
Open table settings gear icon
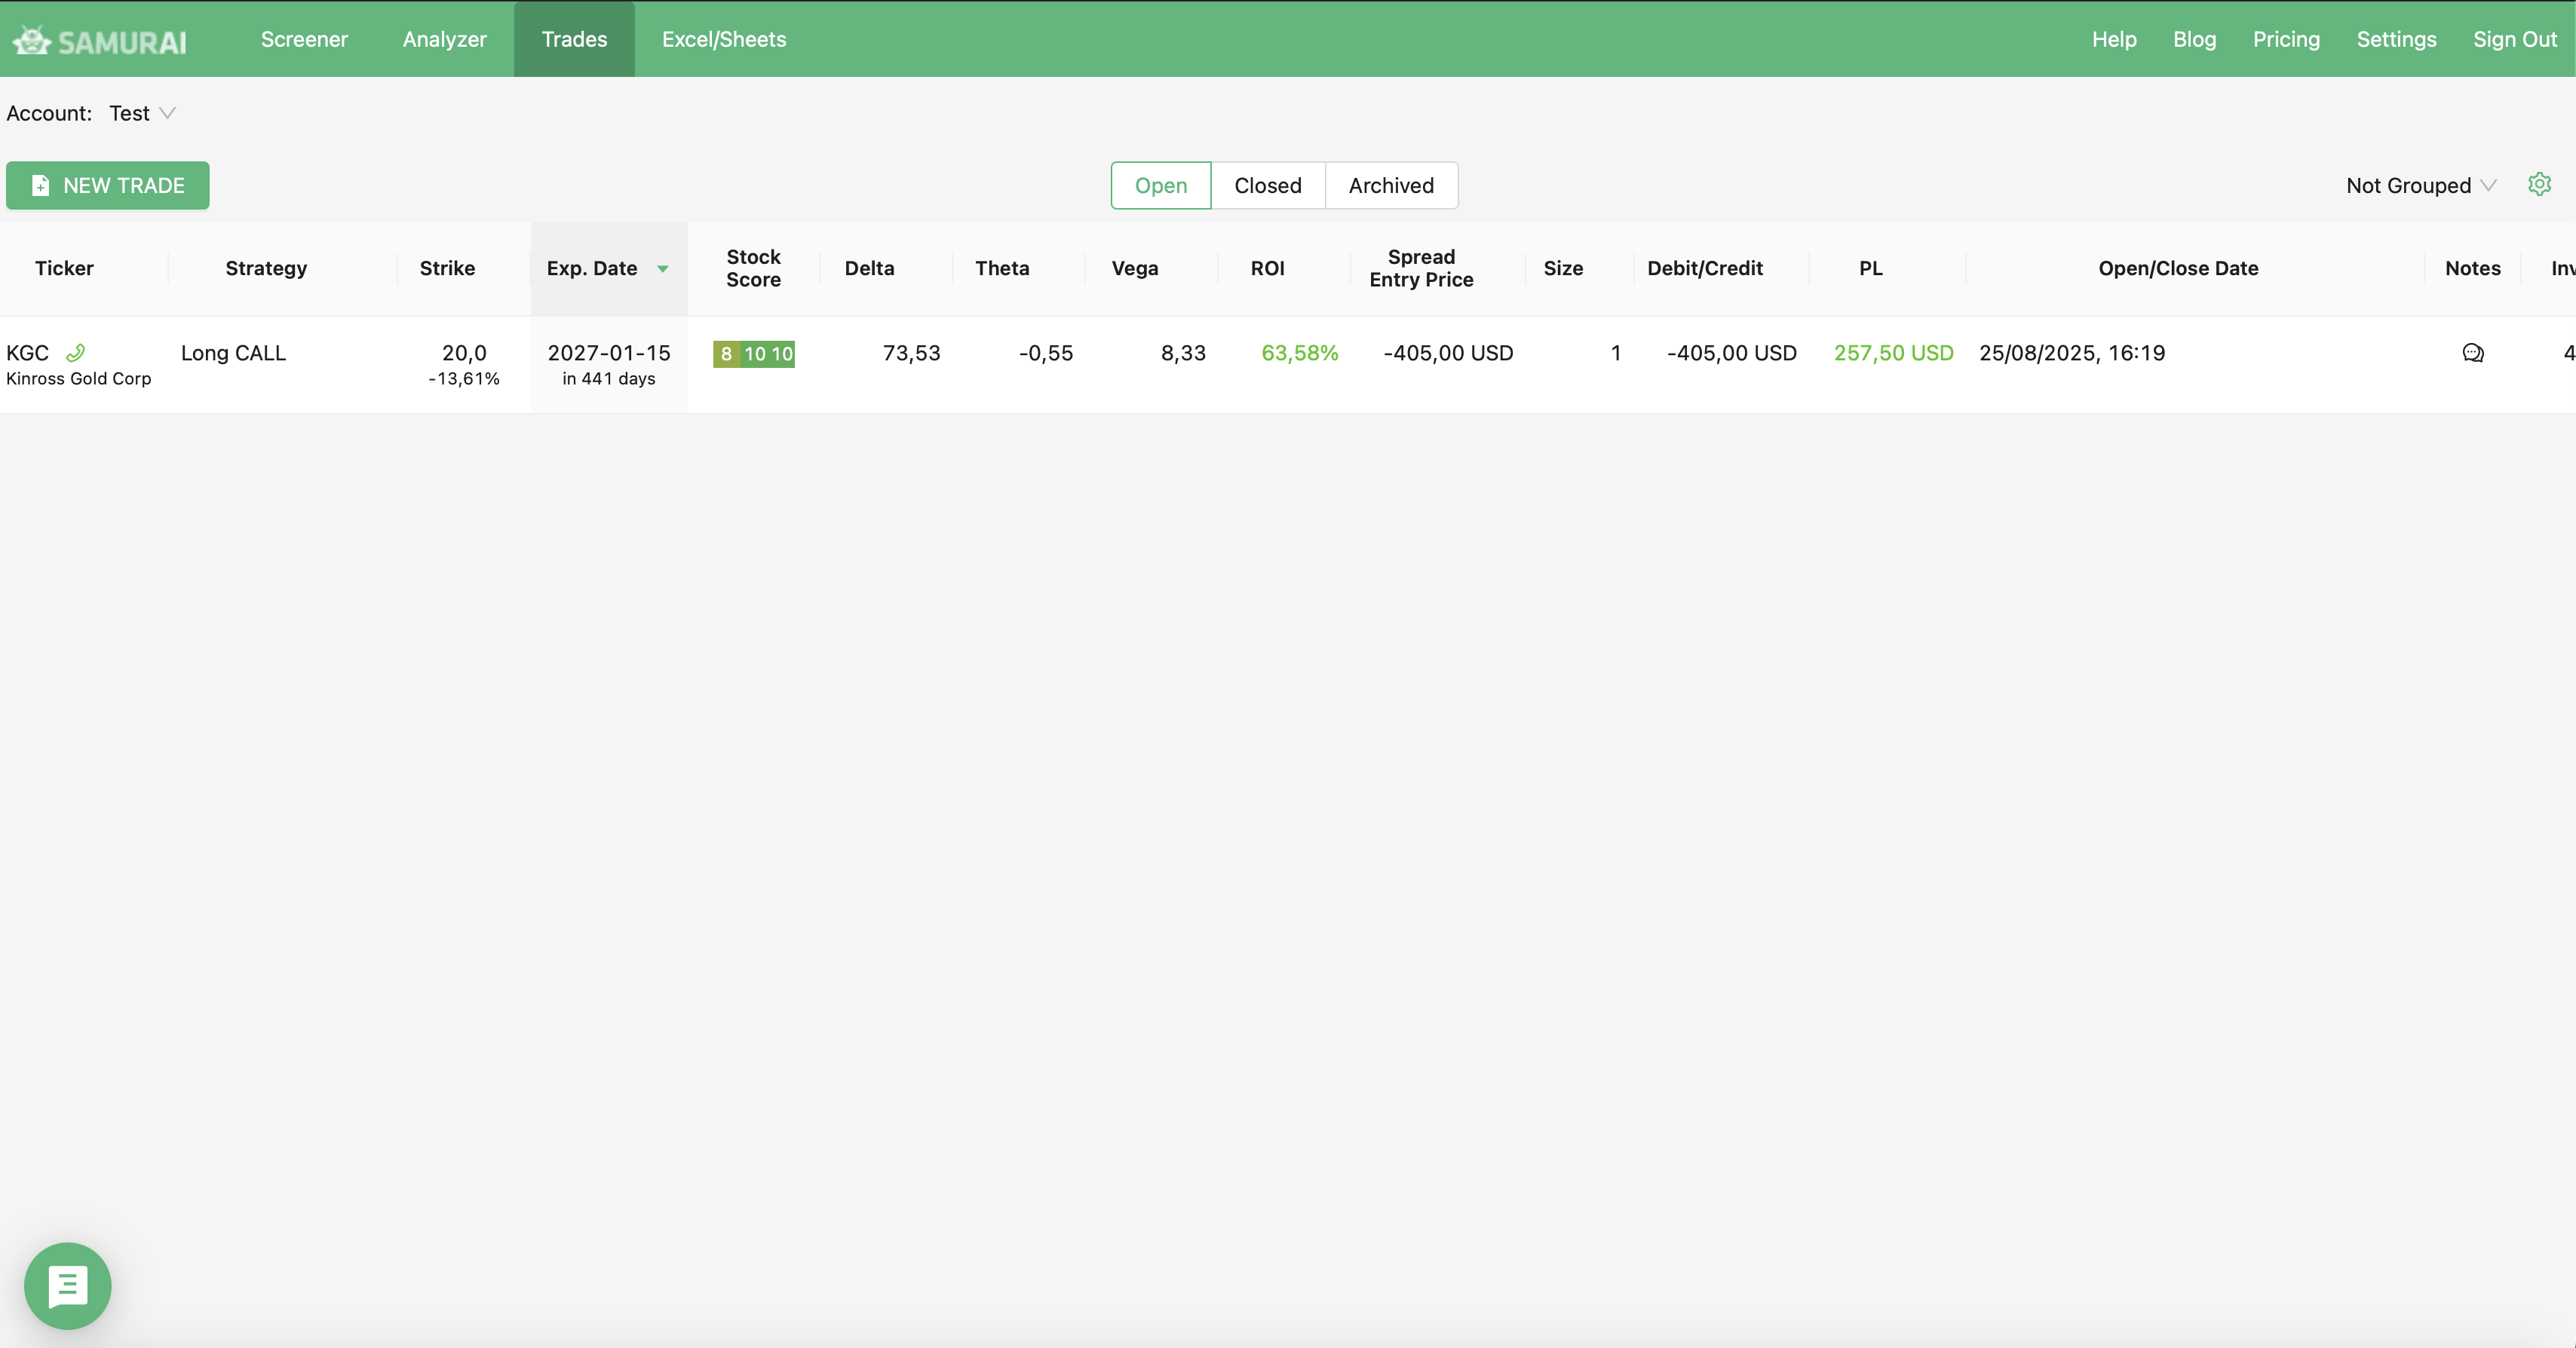pyautogui.click(x=2539, y=185)
